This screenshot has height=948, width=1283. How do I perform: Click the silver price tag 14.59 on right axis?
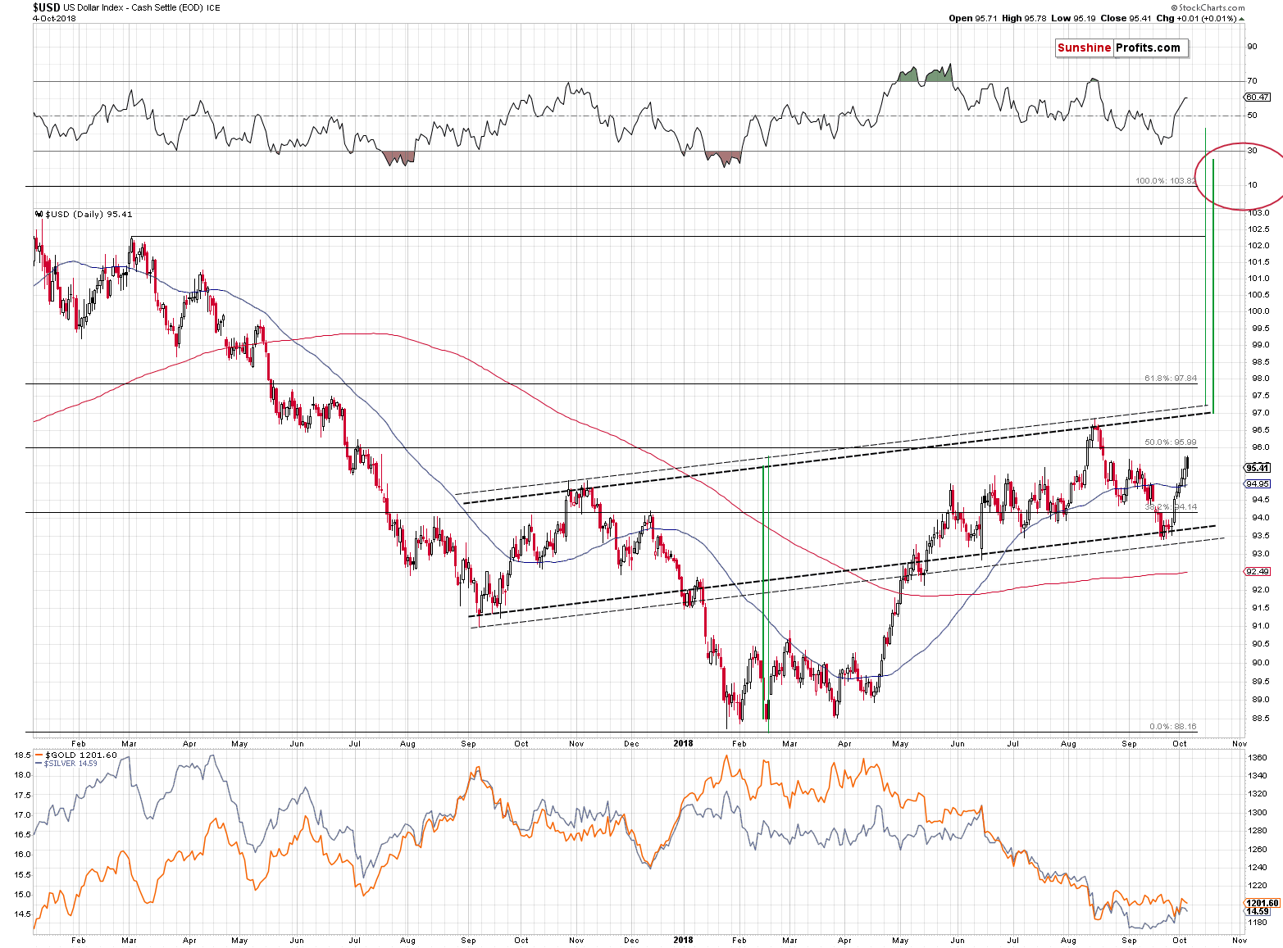pyautogui.click(x=1258, y=911)
